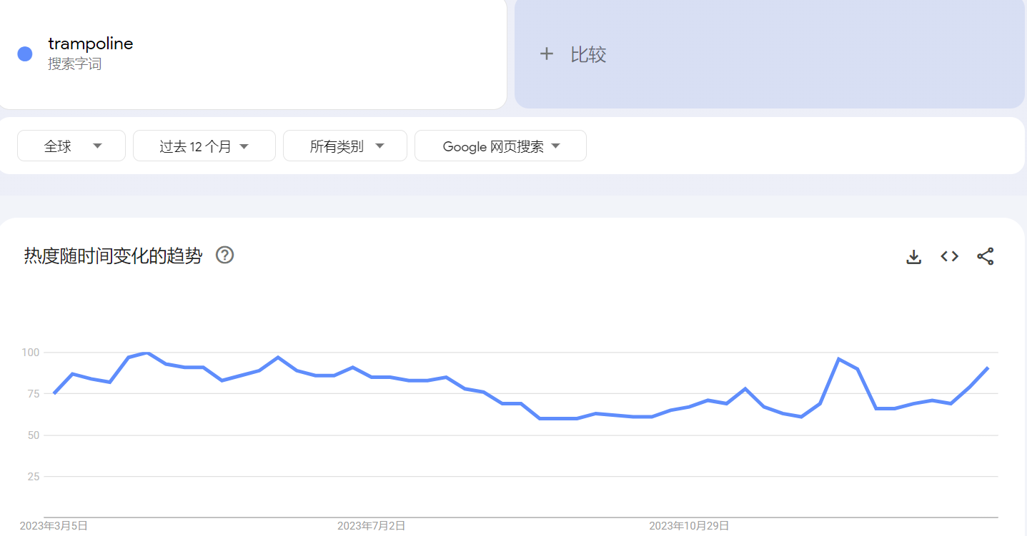Open the embed code icon
This screenshot has height=536, width=1027.
pyautogui.click(x=949, y=256)
